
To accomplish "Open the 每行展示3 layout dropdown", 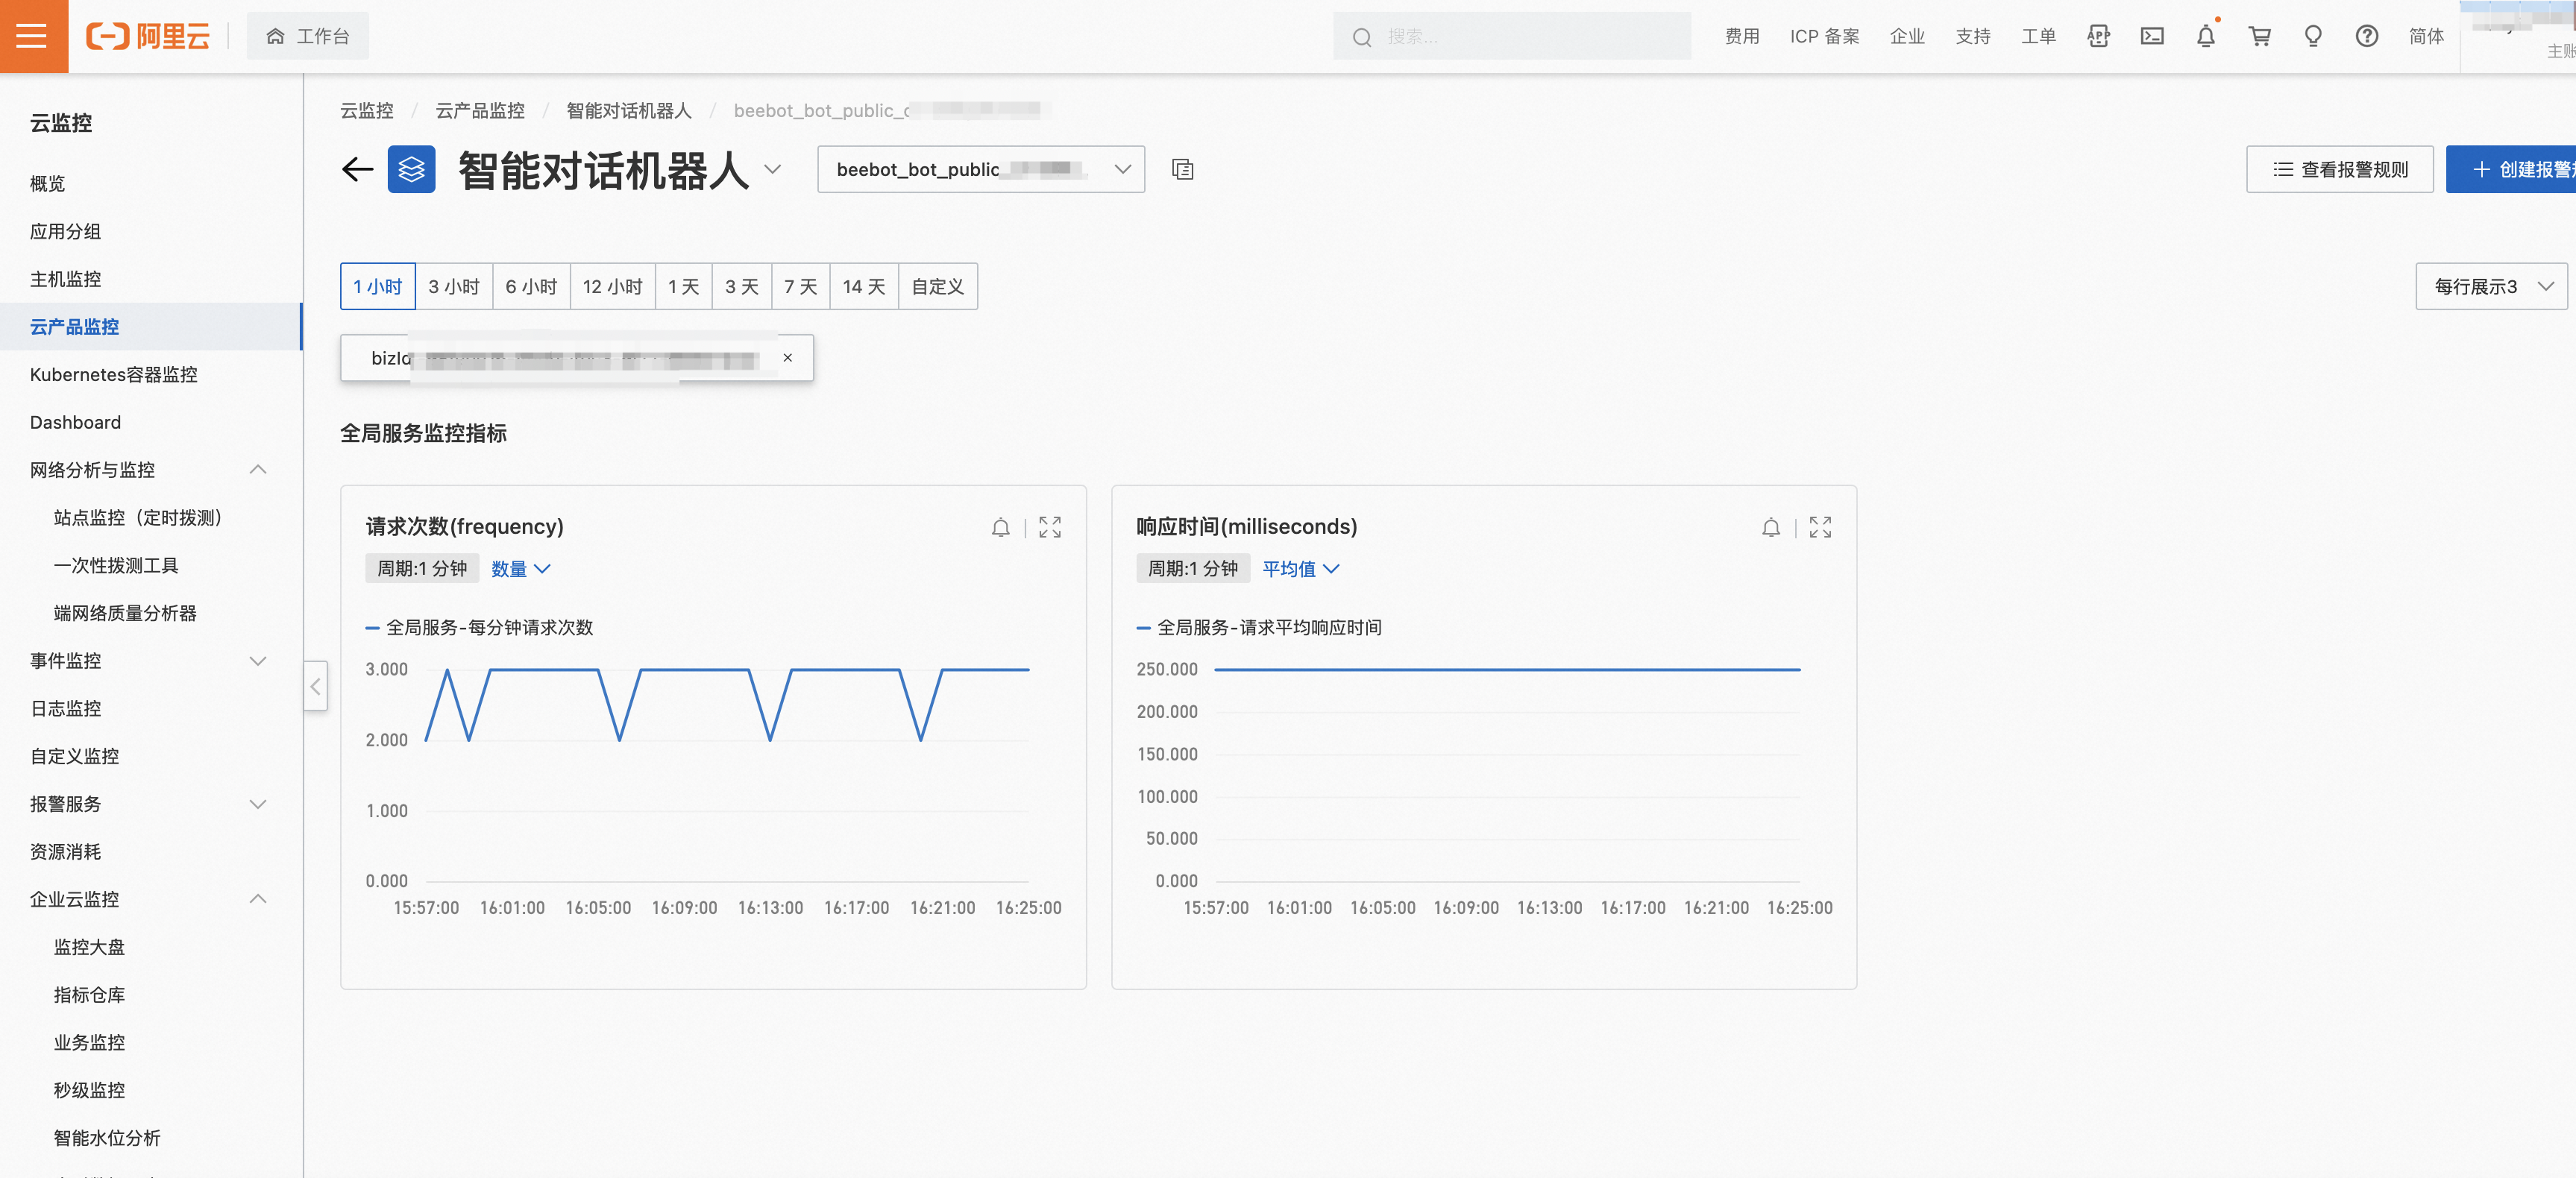I will coord(2490,287).
